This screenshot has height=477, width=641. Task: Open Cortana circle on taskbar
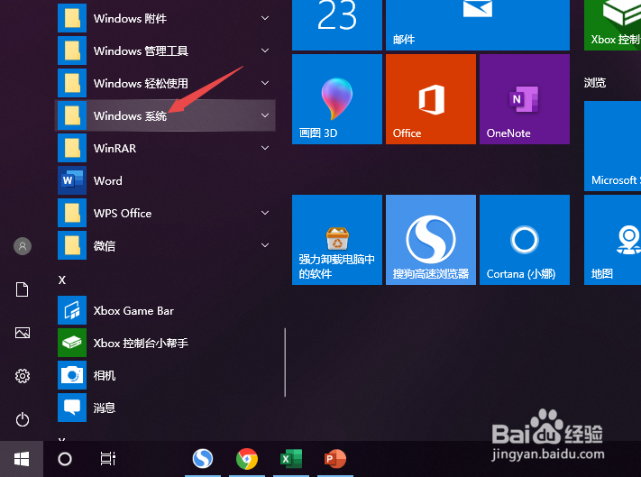coord(65,459)
